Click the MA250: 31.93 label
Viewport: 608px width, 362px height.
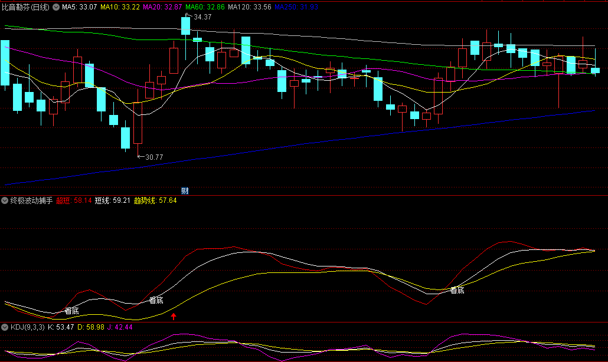point(296,7)
